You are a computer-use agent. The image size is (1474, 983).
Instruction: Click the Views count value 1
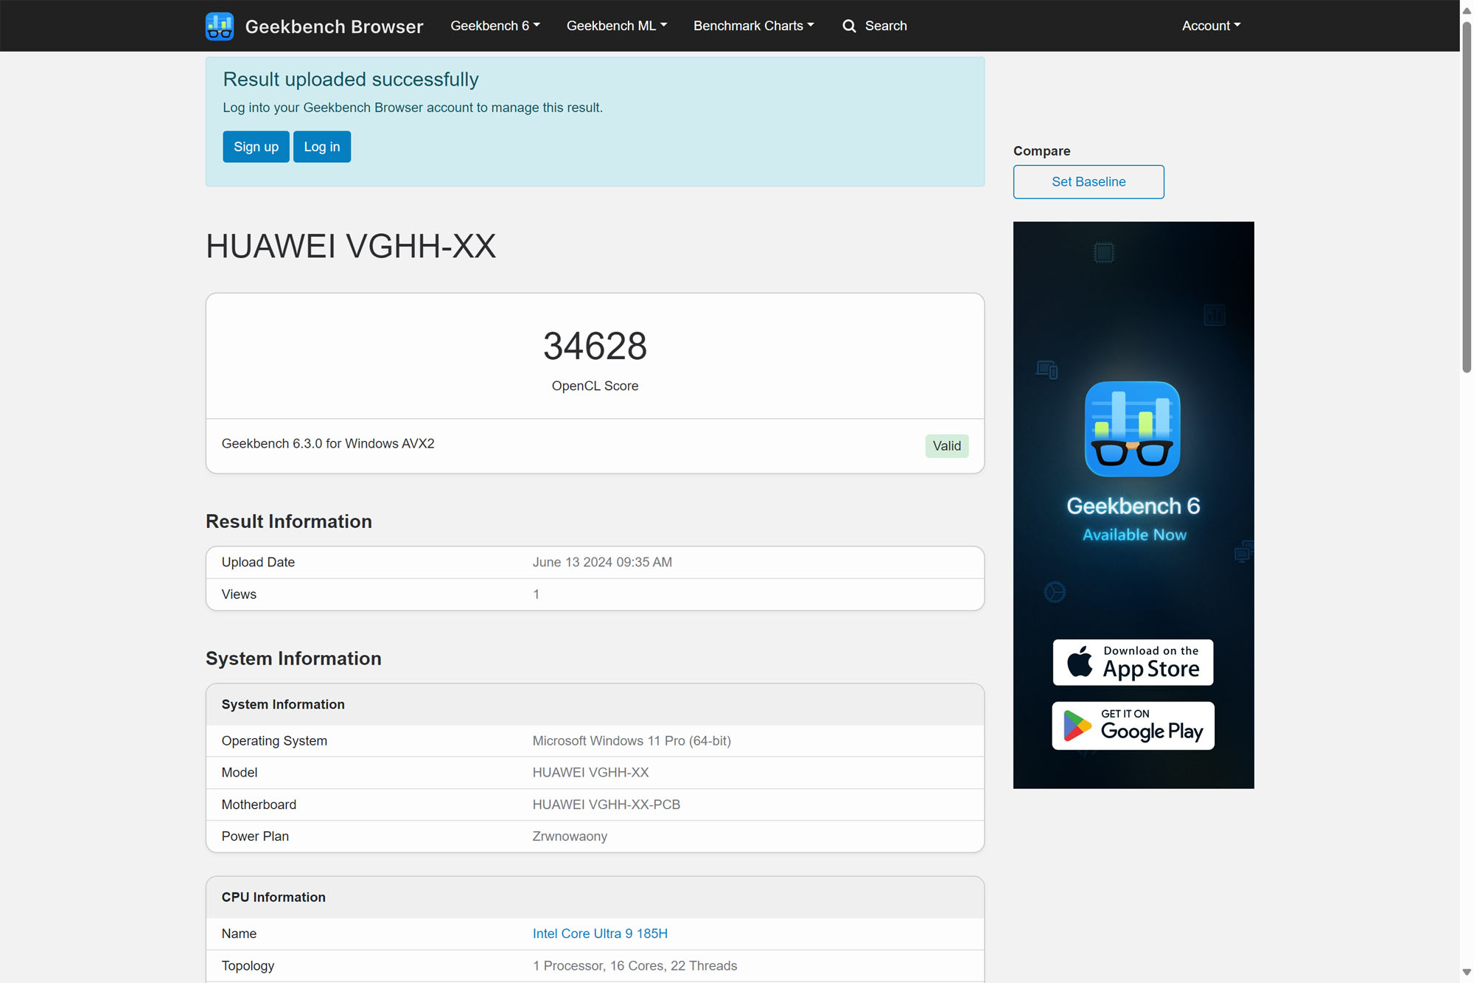click(x=536, y=594)
